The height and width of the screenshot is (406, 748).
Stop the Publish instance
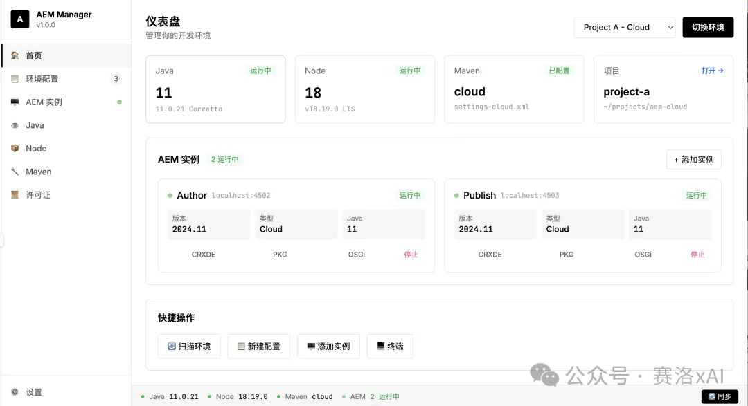[x=697, y=255]
